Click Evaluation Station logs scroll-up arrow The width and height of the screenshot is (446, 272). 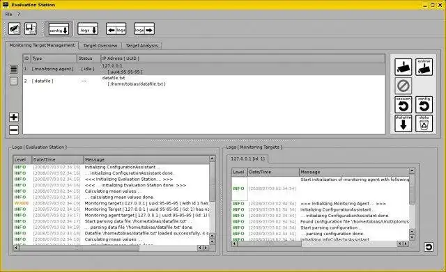tap(212, 158)
